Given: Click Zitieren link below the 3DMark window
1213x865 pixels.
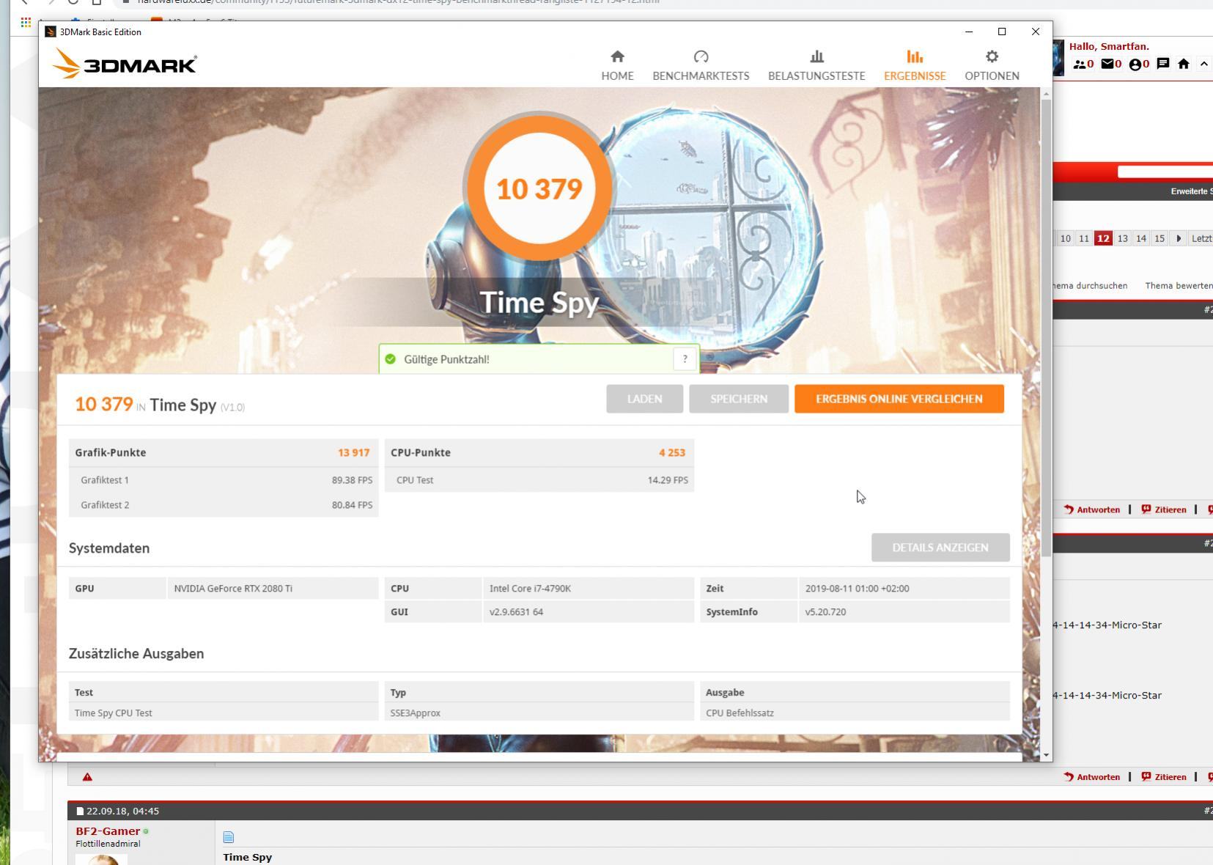Looking at the screenshot, I should coord(1164,777).
